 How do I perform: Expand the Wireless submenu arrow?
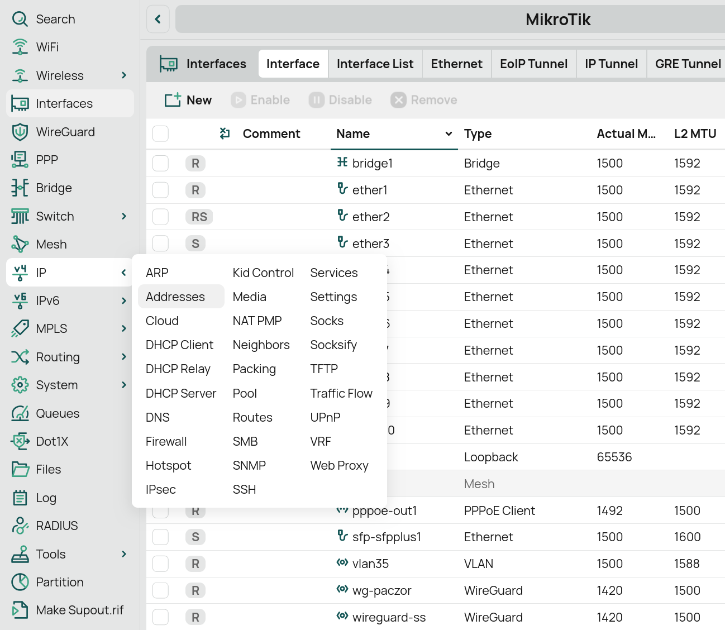(x=124, y=75)
